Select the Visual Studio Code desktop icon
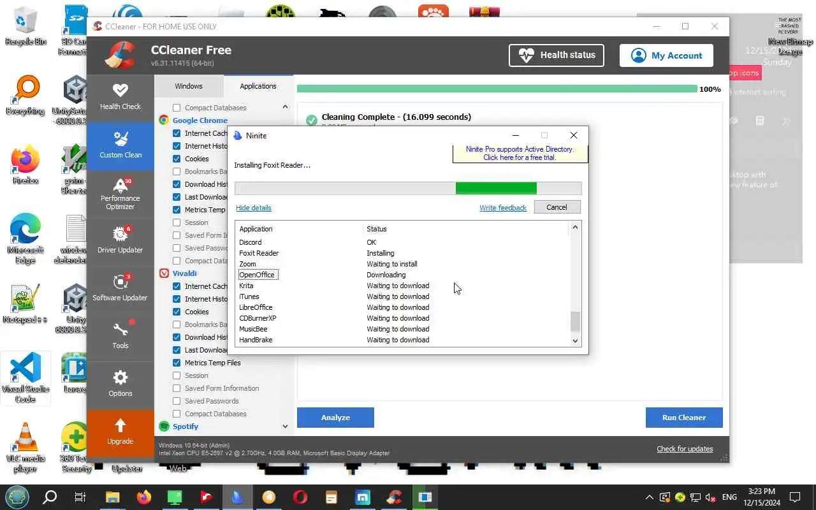This screenshot has width=816, height=510. tap(25, 377)
